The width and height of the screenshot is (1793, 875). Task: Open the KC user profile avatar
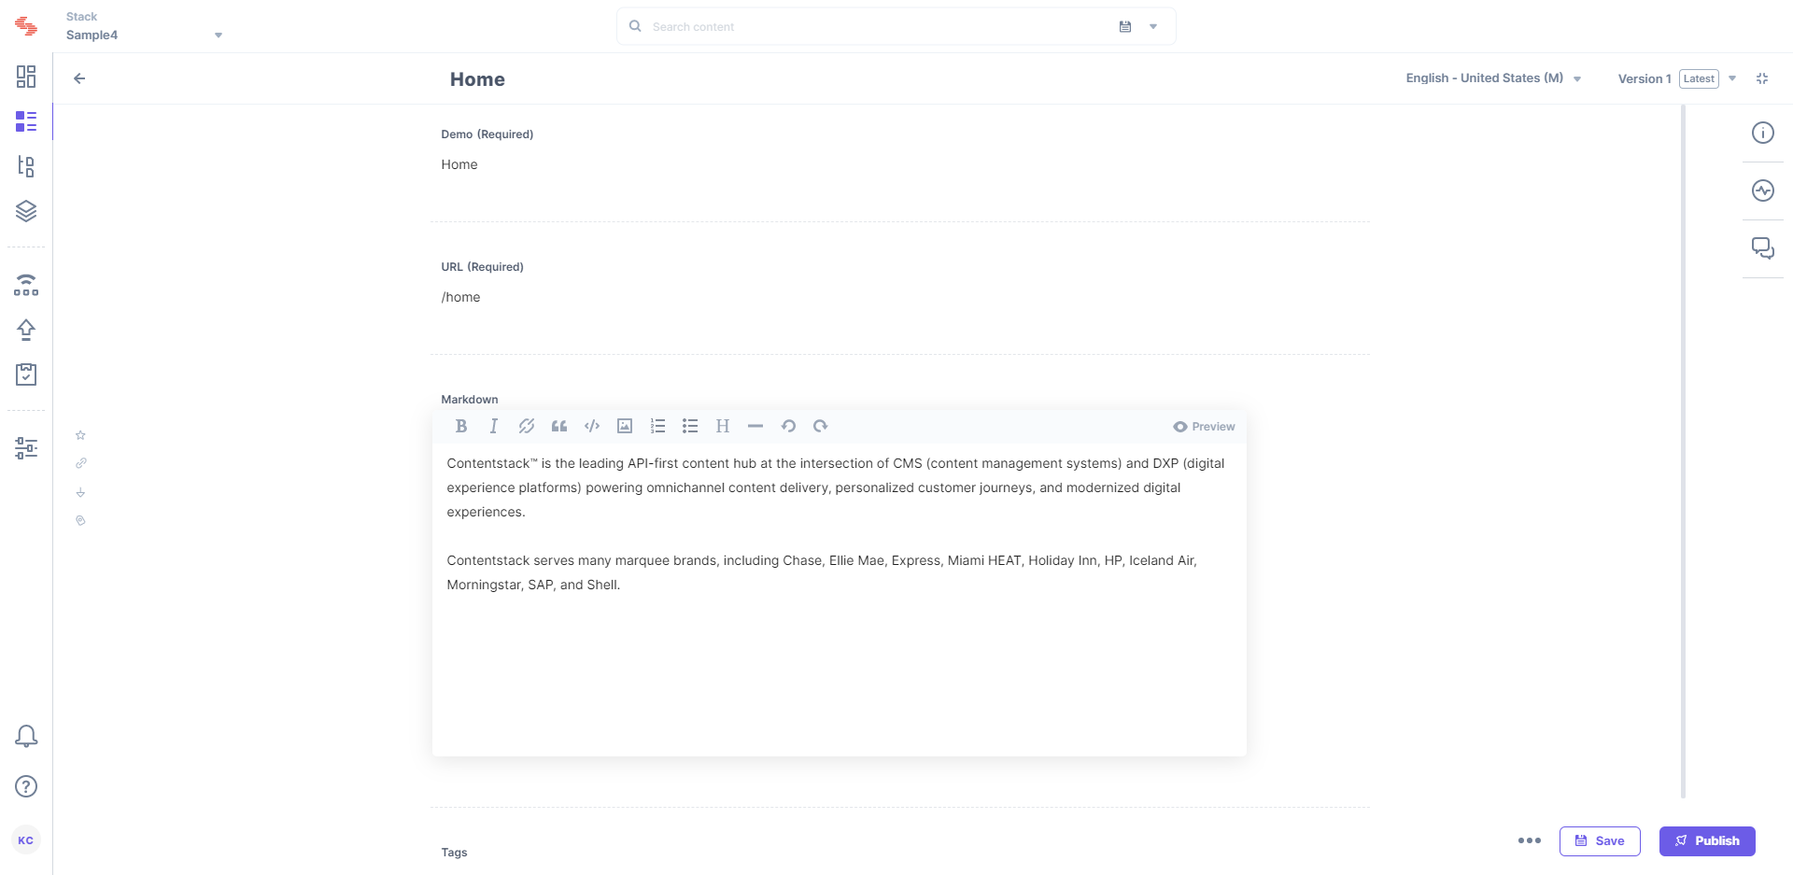(x=26, y=840)
